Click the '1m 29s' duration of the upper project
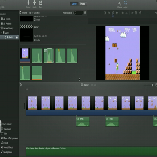This screenshot has height=157, width=157. pyautogui.click(x=38, y=20)
